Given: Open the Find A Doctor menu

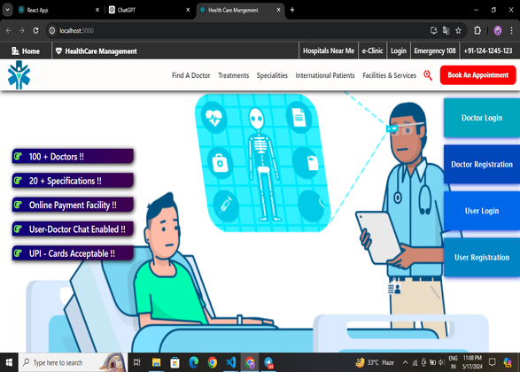Looking at the screenshot, I should coord(191,75).
